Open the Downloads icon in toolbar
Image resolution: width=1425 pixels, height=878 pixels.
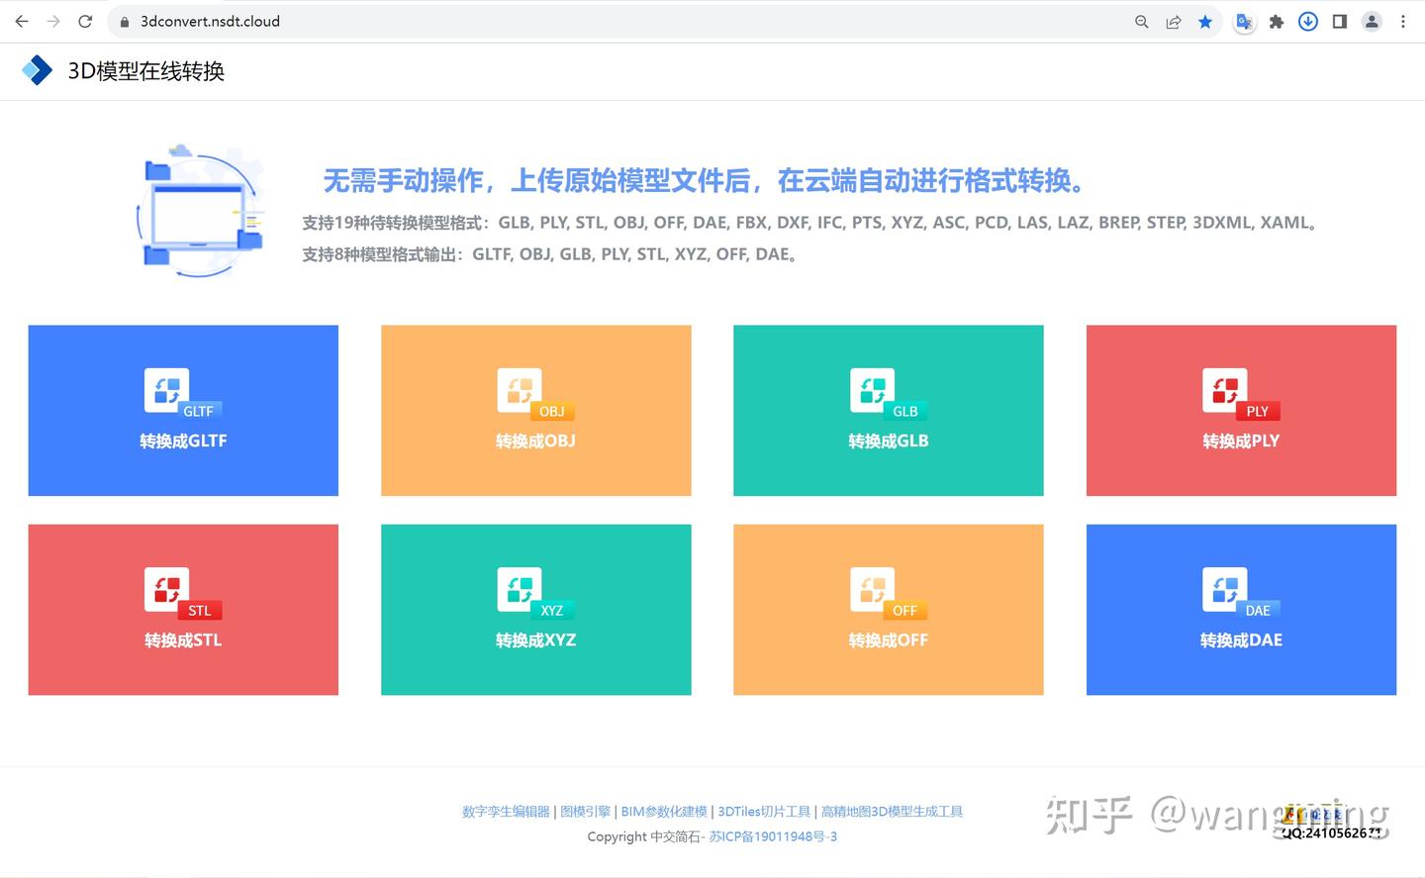click(x=1307, y=21)
